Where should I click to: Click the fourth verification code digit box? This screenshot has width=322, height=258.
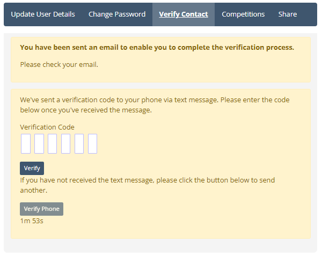66,144
